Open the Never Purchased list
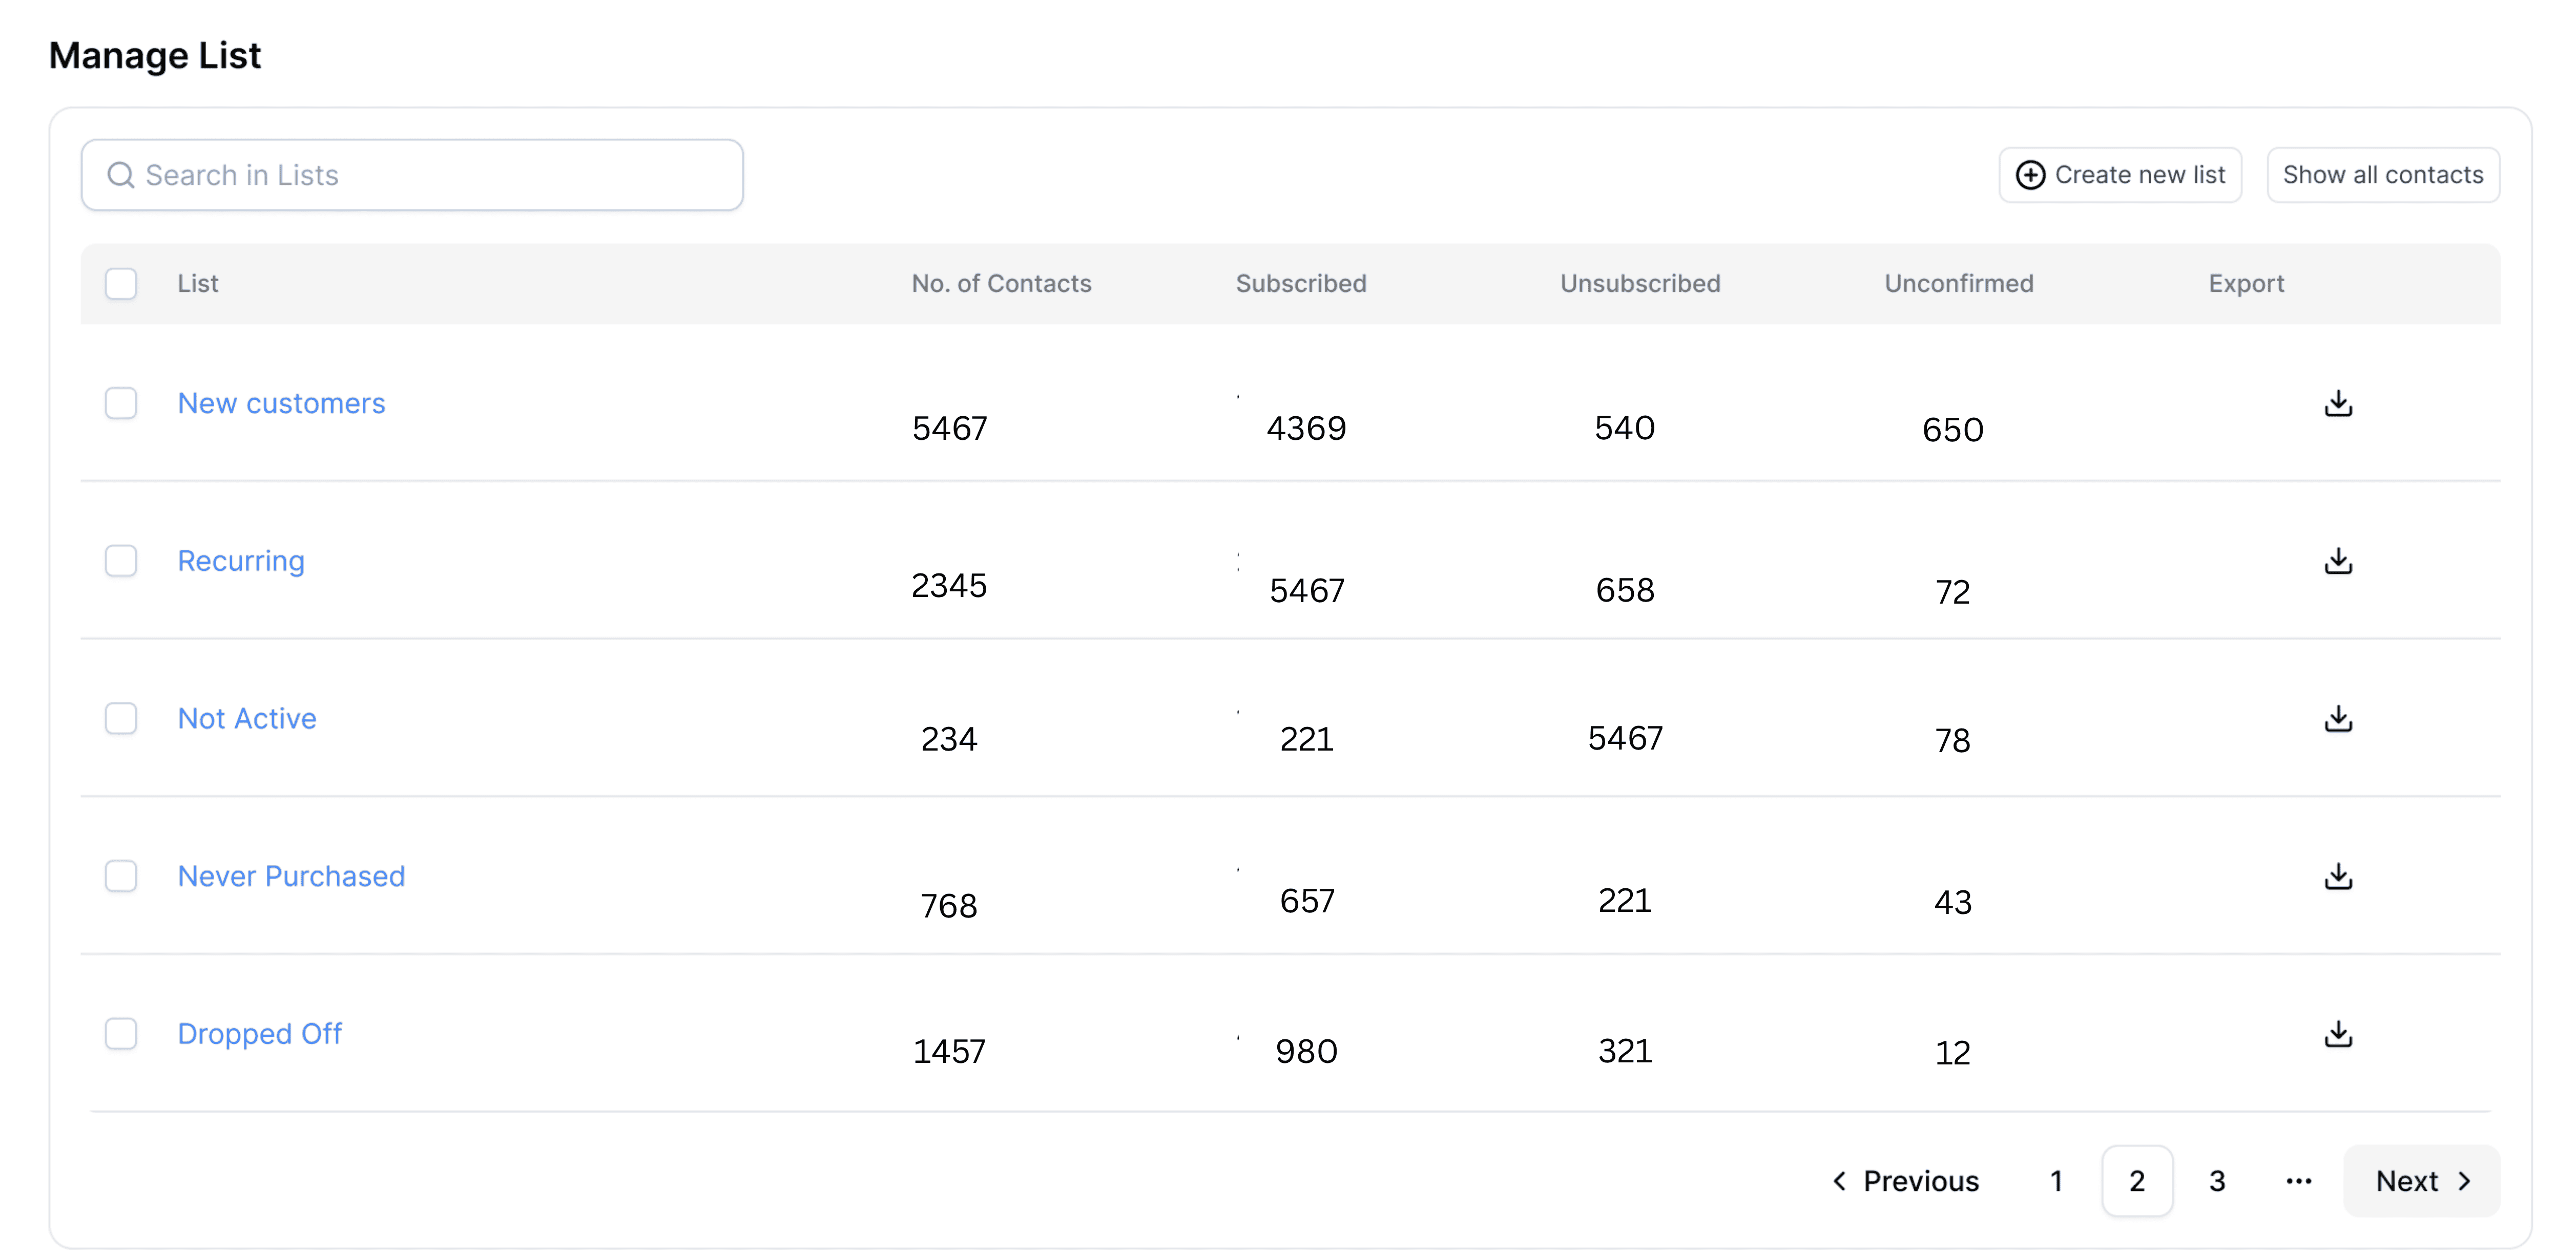This screenshot has height=1260, width=2576. [x=291, y=877]
